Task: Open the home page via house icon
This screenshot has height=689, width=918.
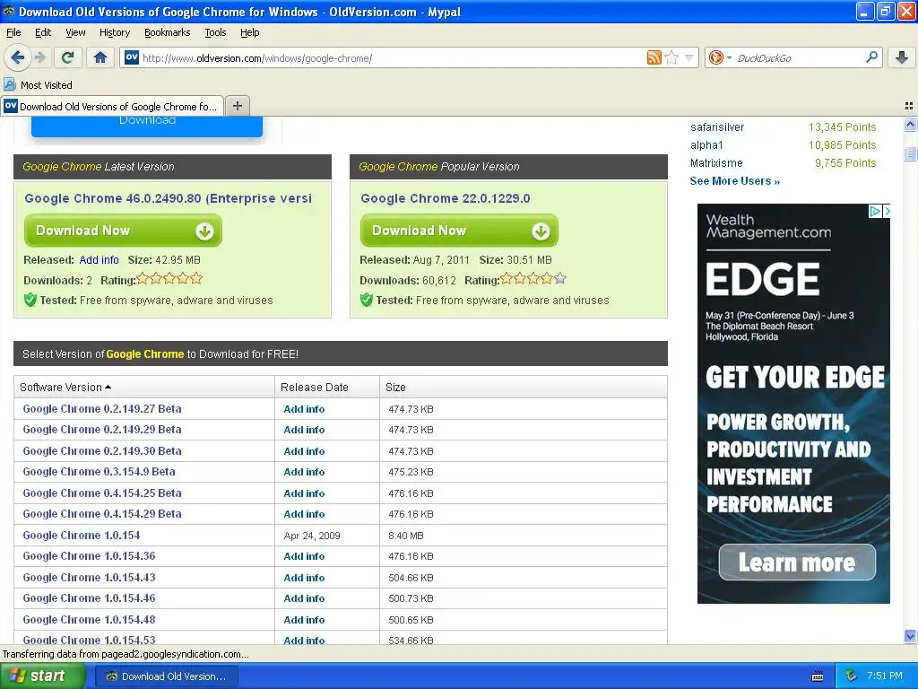Action: pos(100,57)
